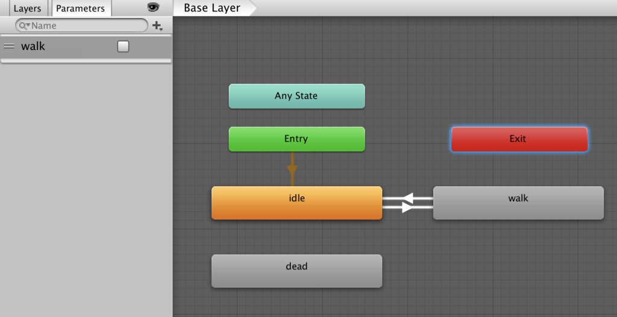Select the gray walk state node
Image resolution: width=617 pixels, height=317 pixels.
click(518, 203)
